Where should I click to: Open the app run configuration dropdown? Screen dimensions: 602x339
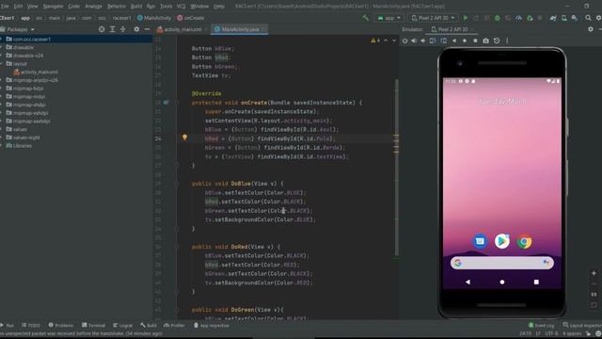point(388,18)
